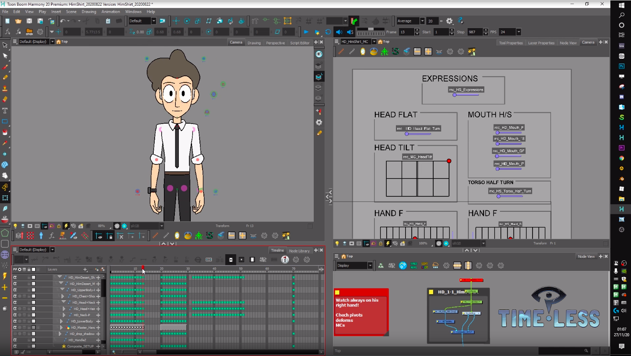This screenshot has height=356, width=631.
Task: Toggle visibility of HD_HimDesert_Sh layer
Action: click(15, 278)
